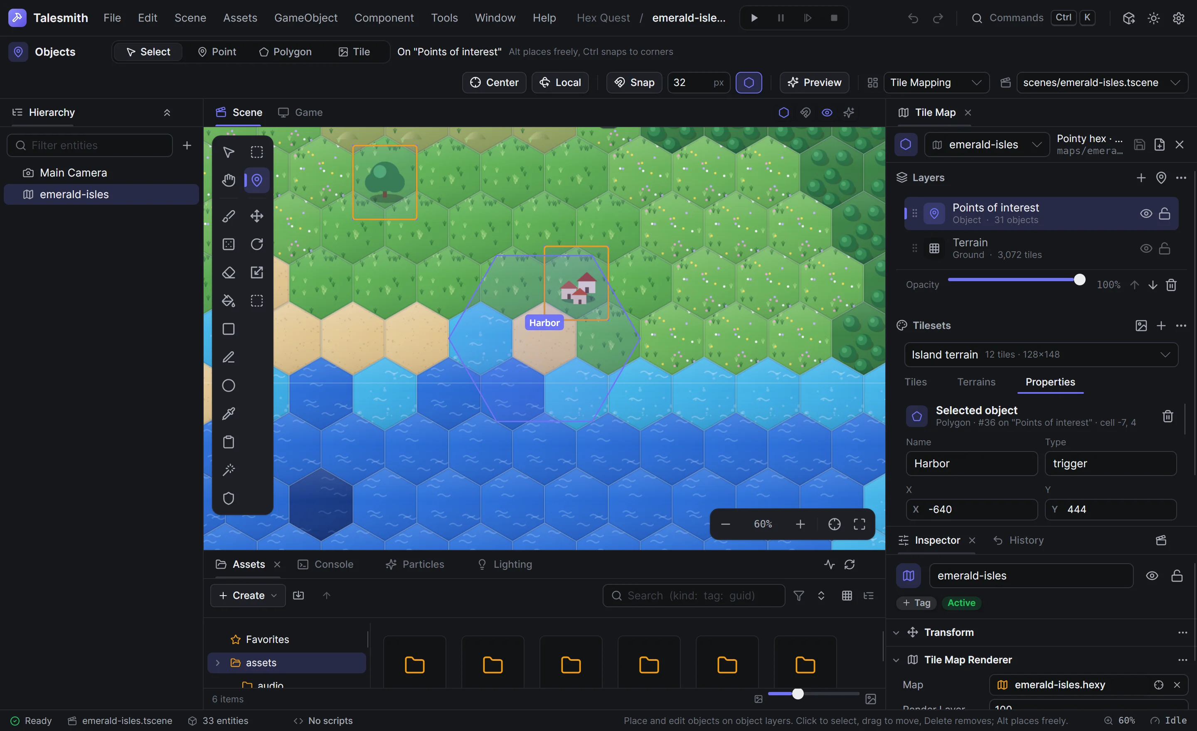The height and width of the screenshot is (731, 1197).
Task: Open the Console tab
Action: [325, 564]
